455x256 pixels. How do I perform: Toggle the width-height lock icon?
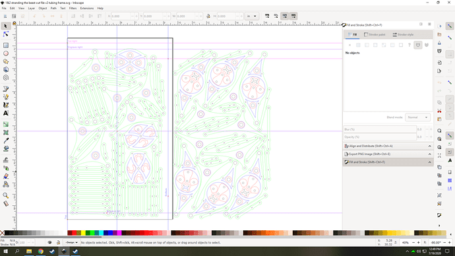click(x=208, y=16)
